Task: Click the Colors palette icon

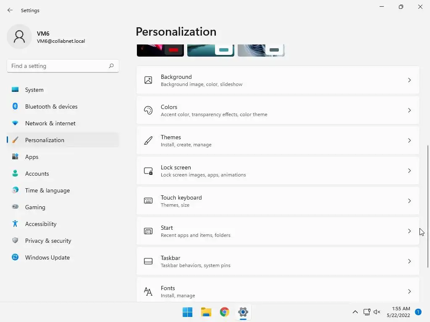Action: tap(148, 110)
